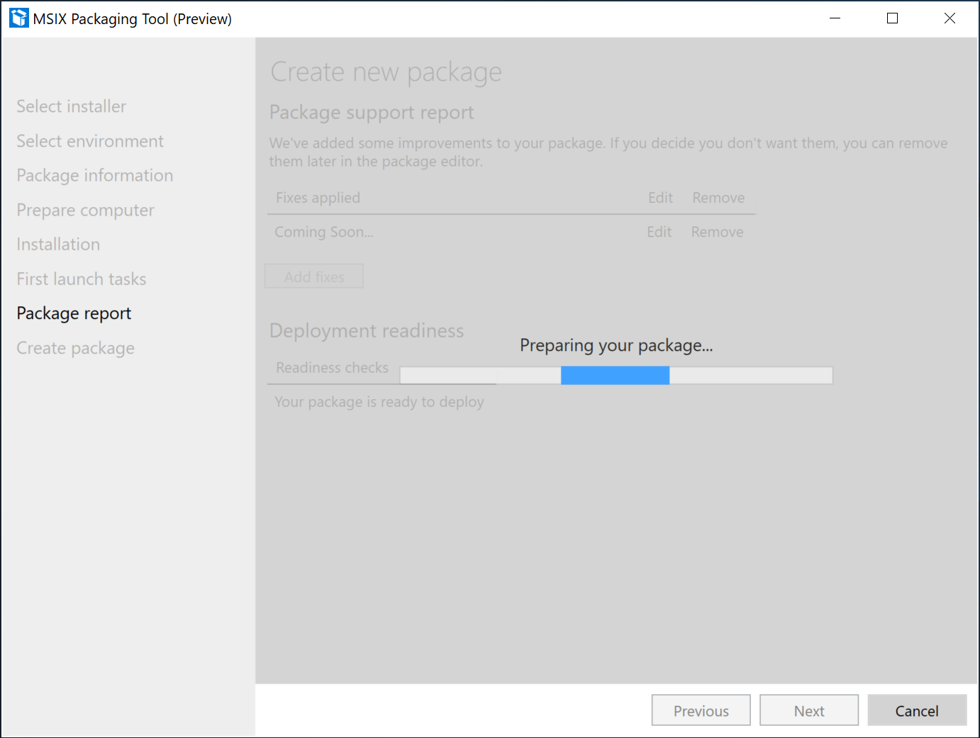980x738 pixels.
Task: Click the Previous button
Action: pyautogui.click(x=701, y=710)
